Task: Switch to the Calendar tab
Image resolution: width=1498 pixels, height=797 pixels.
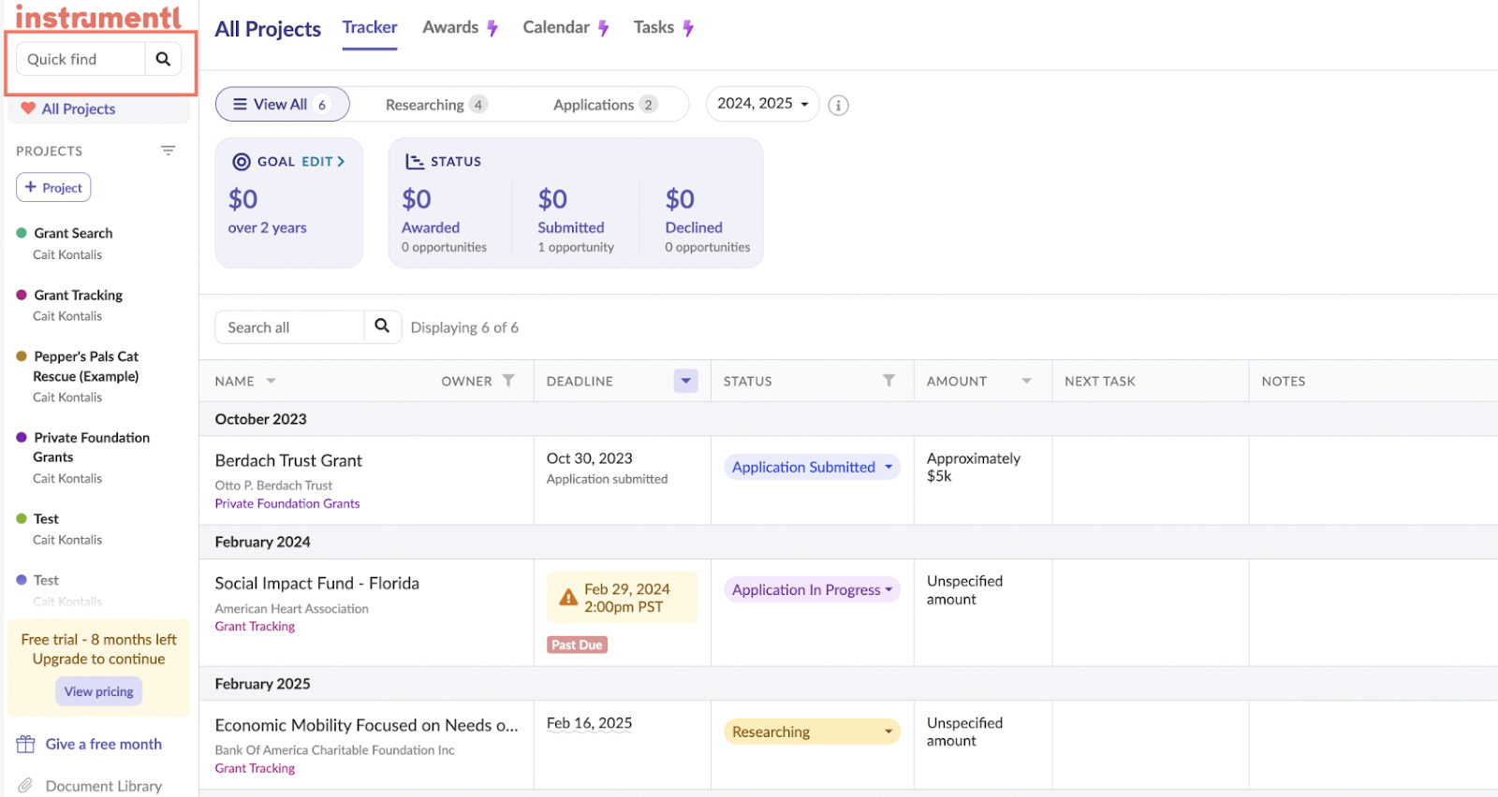Action: pos(556,28)
